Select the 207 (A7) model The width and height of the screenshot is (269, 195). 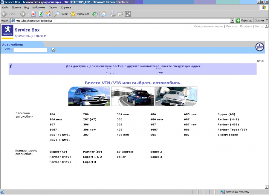[90, 119]
